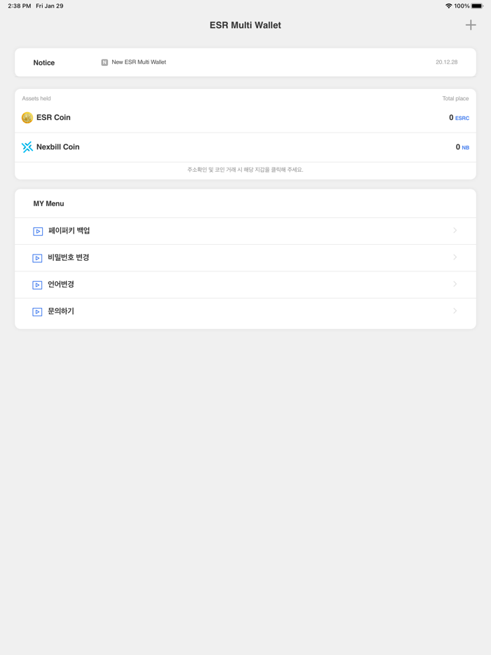Screen dimensions: 491x655
Task: Select the play icon beside 문의하기
Action: point(37,311)
